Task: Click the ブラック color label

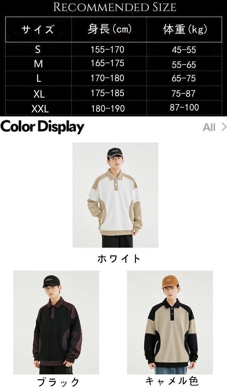Action: point(58,382)
